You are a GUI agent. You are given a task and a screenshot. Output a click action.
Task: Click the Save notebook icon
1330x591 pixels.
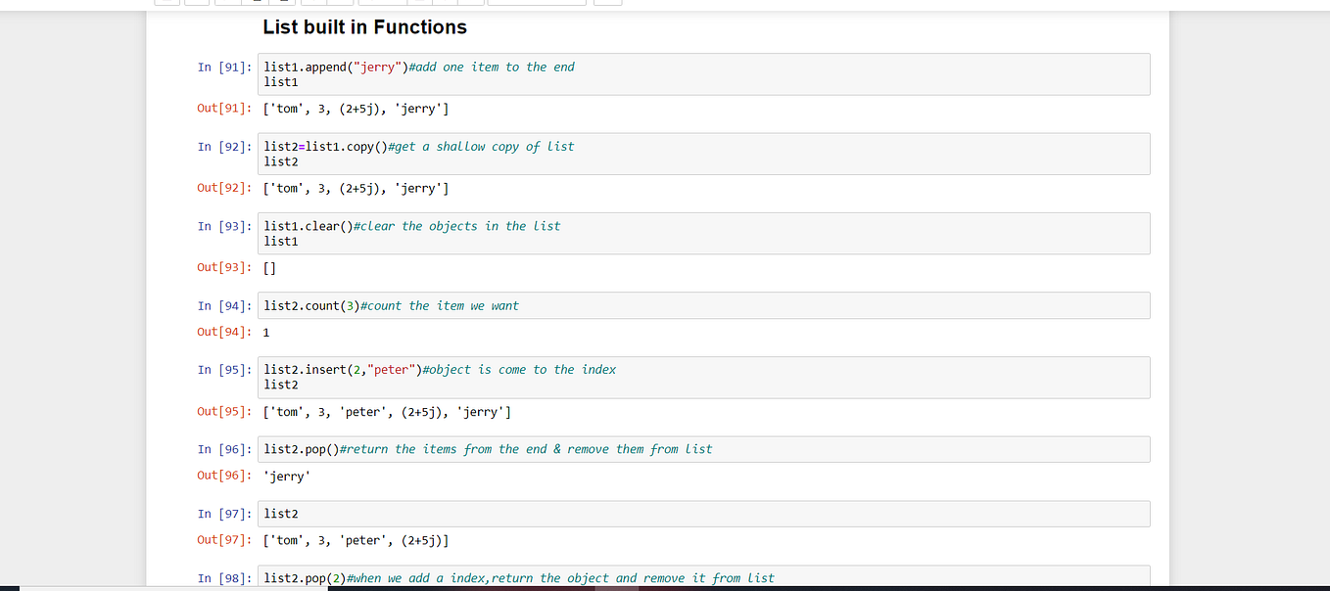click(x=166, y=3)
